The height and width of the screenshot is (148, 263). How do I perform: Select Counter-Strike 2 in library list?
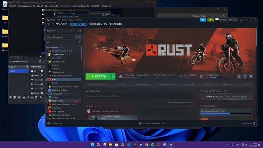coord(59,54)
